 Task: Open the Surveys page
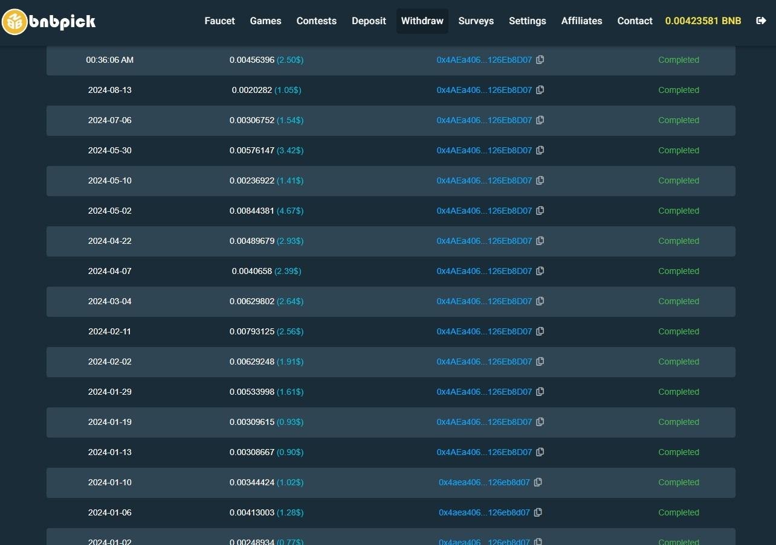coord(476,21)
